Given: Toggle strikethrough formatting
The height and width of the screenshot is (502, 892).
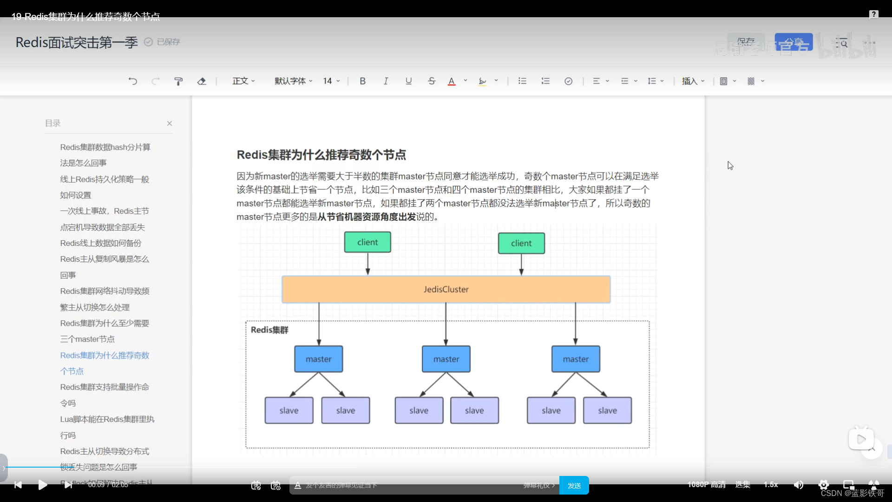Looking at the screenshot, I should 432,81.
